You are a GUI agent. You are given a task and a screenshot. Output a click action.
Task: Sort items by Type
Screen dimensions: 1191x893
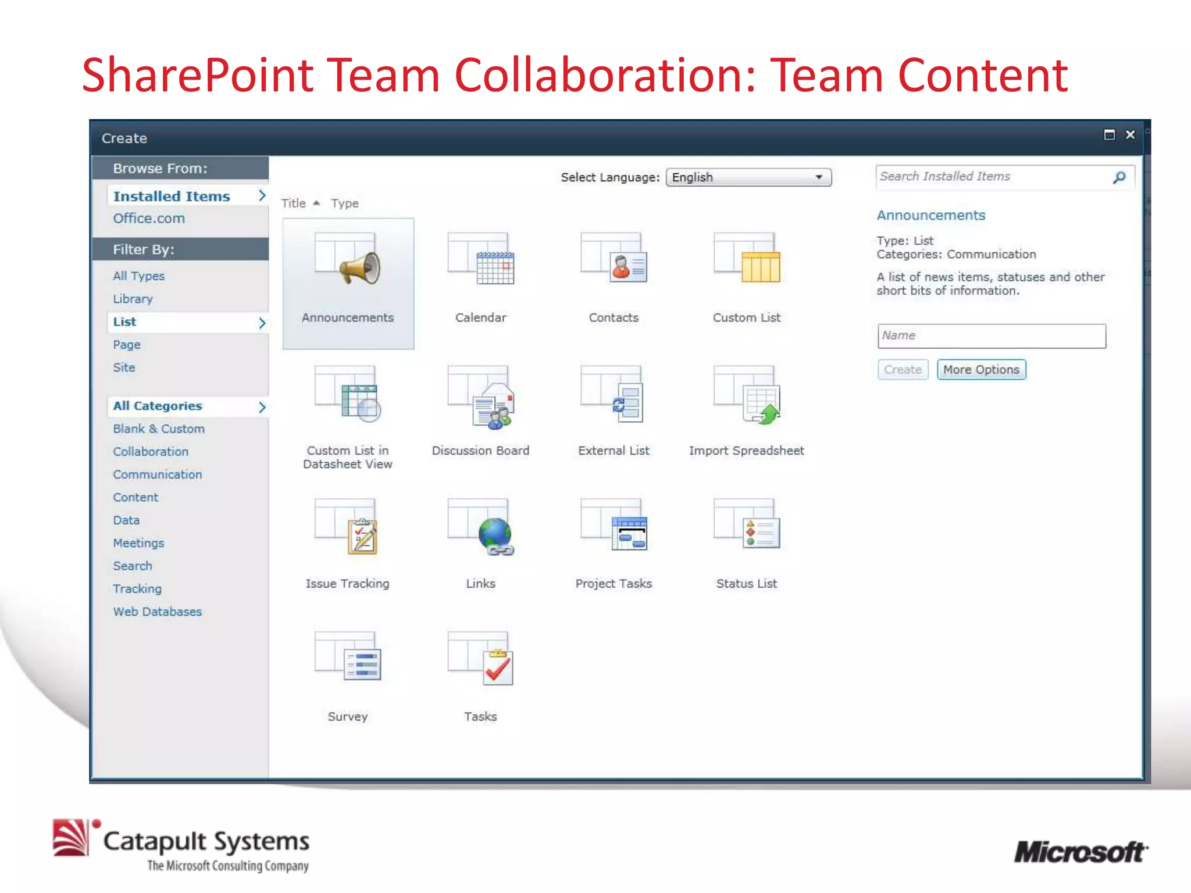tap(345, 203)
